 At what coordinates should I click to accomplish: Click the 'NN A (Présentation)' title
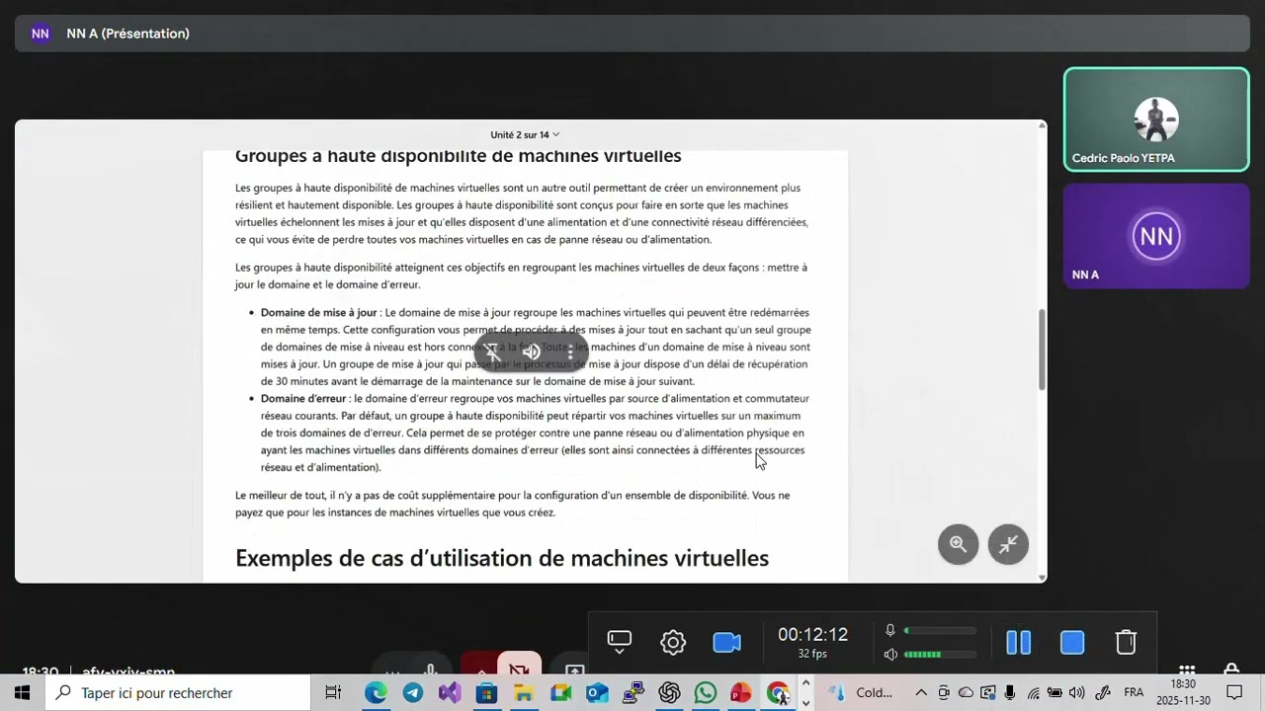(128, 34)
